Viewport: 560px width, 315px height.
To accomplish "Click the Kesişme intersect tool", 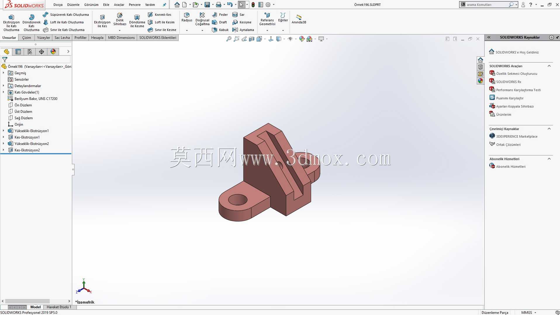I will click(242, 22).
